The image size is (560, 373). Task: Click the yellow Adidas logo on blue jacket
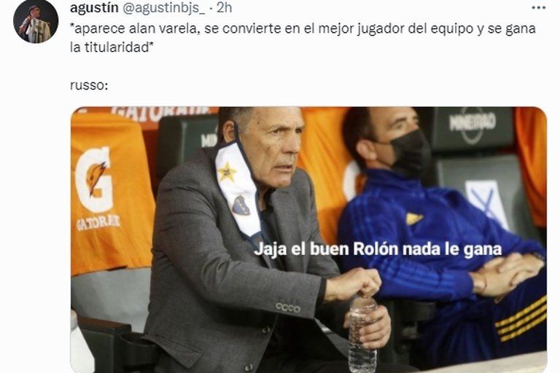tap(413, 219)
